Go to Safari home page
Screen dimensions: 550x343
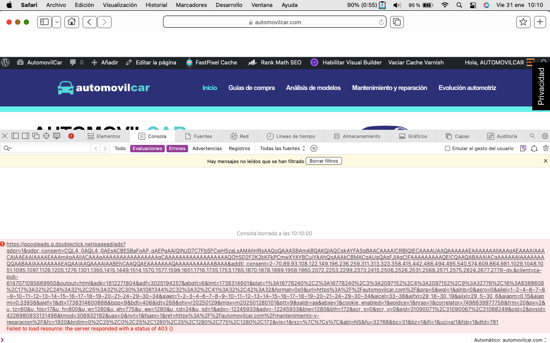click(x=72, y=22)
